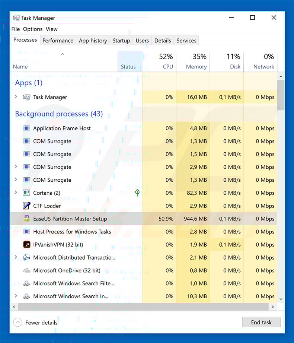Click the 82,3 MB memory value for Cortana
The width and height of the screenshot is (294, 343).
[x=197, y=193]
